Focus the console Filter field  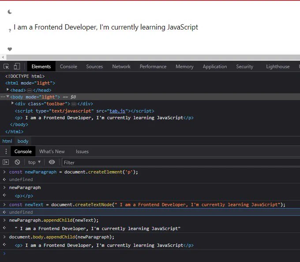point(181,163)
